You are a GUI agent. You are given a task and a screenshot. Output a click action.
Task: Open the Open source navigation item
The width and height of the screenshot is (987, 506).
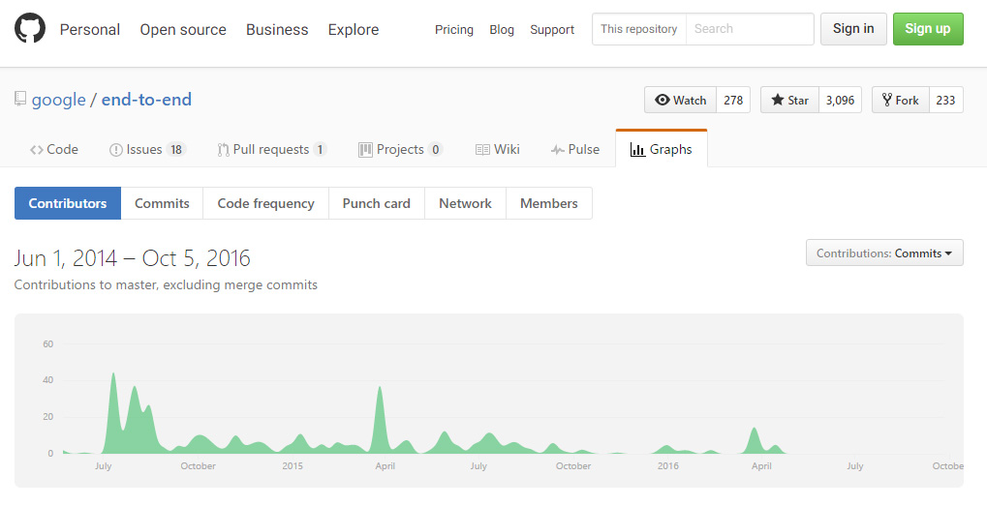pos(183,30)
